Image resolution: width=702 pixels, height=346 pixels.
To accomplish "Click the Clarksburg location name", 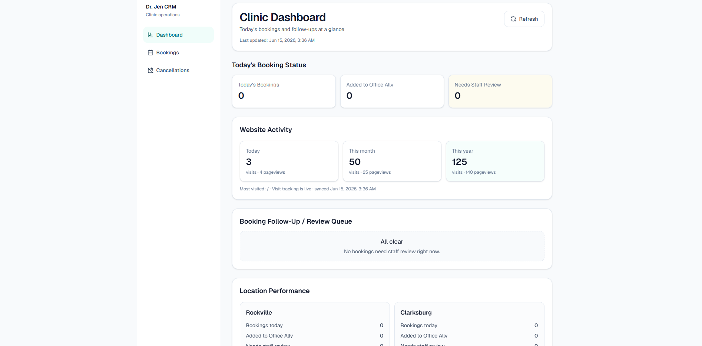I will pos(416,313).
